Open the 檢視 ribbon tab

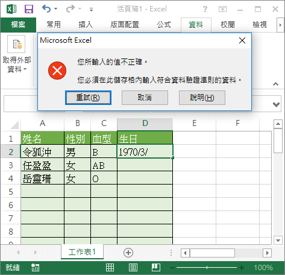point(260,25)
